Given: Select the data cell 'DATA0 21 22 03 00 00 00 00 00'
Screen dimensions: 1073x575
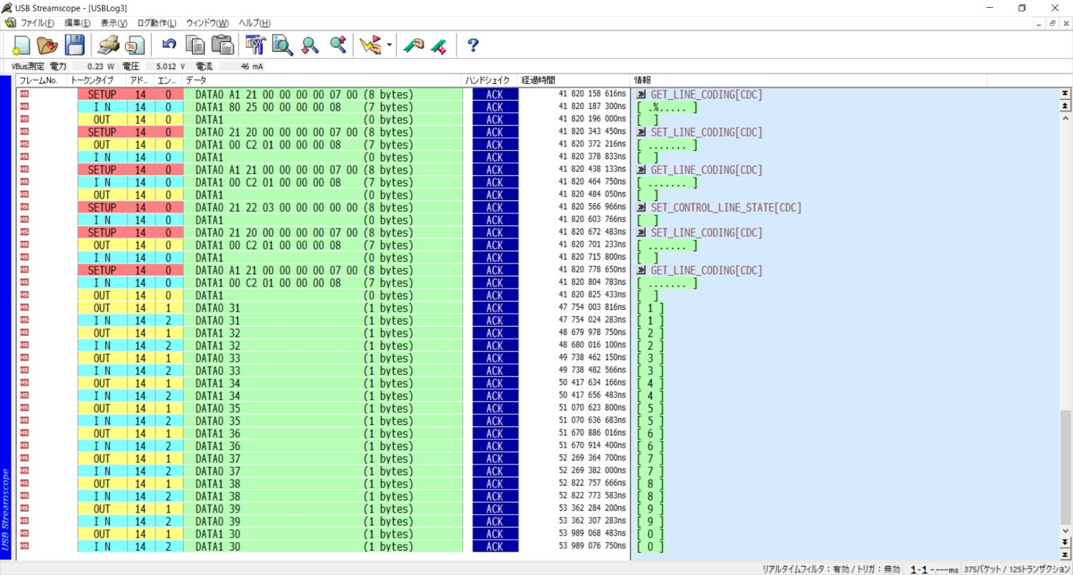Looking at the screenshot, I should pyautogui.click(x=323, y=207).
